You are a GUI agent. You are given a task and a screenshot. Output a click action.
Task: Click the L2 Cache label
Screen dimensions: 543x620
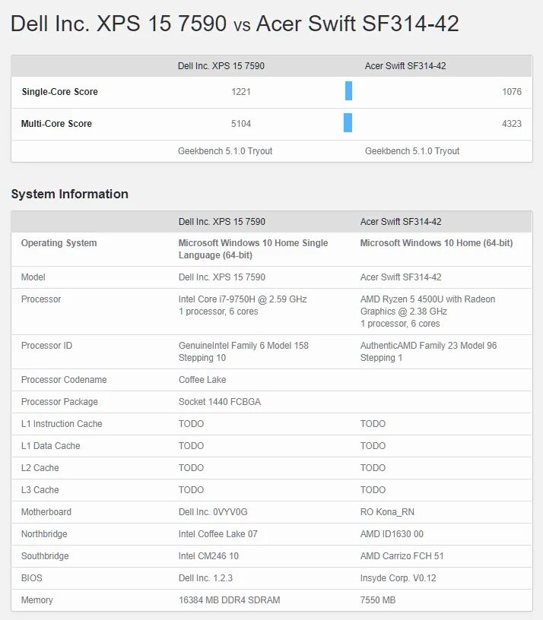pyautogui.click(x=40, y=468)
